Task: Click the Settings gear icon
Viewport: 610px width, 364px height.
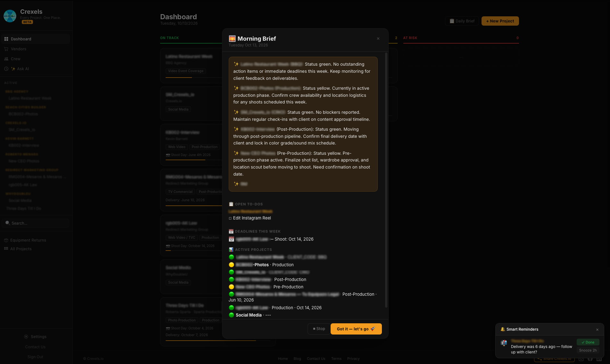Action: click(26, 337)
